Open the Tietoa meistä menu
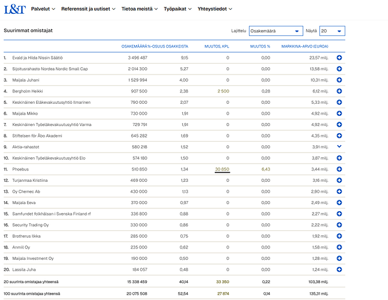This screenshot has width=388, height=300. (x=140, y=9)
